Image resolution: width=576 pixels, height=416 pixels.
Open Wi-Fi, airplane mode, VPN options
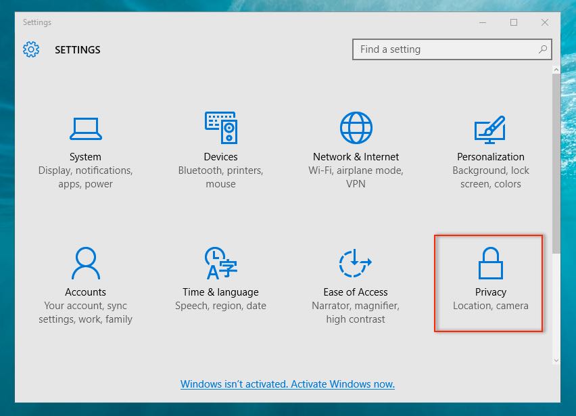(354, 177)
